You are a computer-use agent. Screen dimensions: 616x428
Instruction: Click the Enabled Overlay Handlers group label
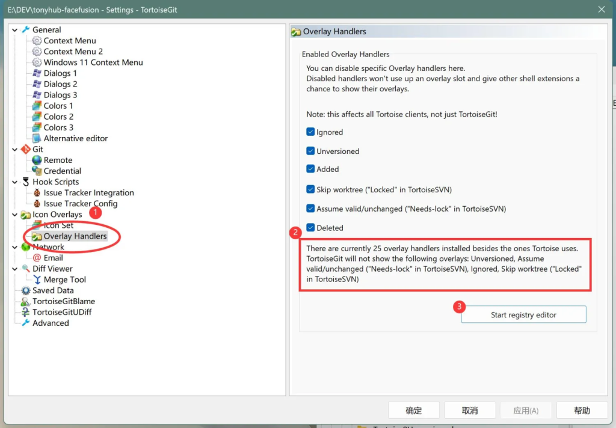[346, 54]
